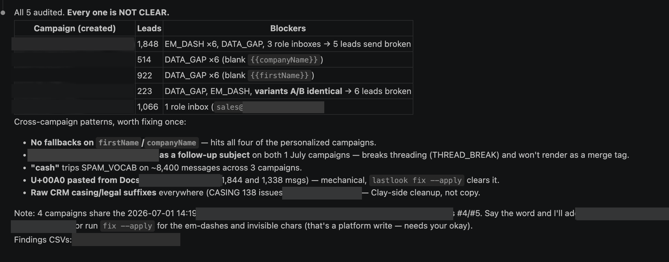Click the 'Blockers' column header
Image resolution: width=669 pixels, height=262 pixels.
pos(288,28)
